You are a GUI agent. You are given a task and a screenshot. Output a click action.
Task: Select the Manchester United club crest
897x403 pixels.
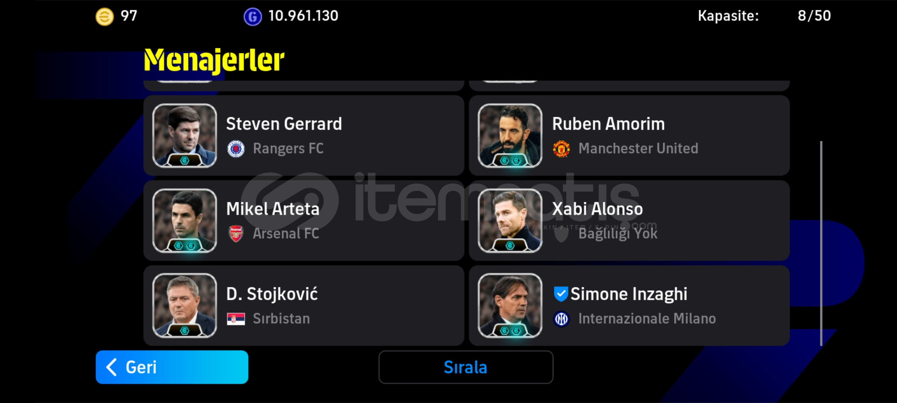(x=561, y=149)
